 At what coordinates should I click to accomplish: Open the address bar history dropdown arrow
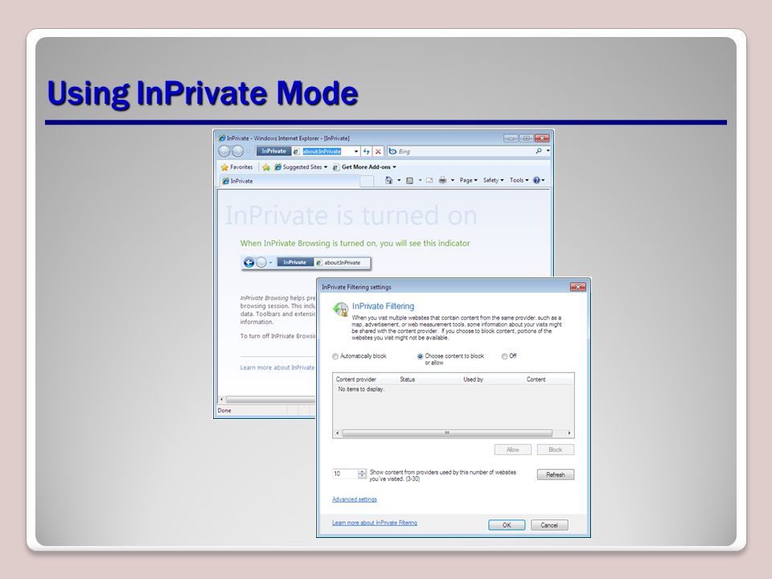[356, 152]
